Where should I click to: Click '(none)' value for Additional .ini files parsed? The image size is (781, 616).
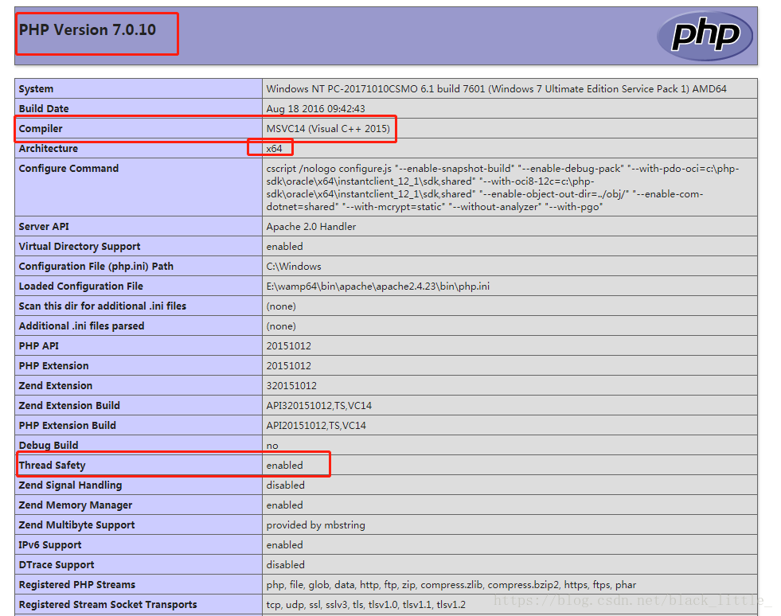281,326
